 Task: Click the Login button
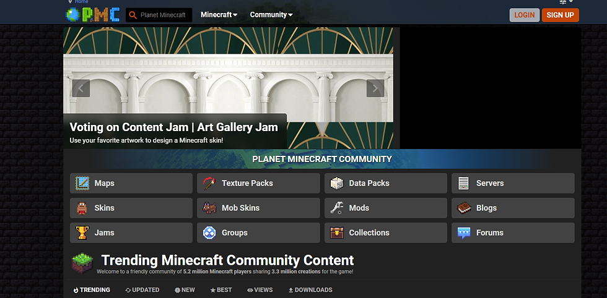tap(525, 15)
